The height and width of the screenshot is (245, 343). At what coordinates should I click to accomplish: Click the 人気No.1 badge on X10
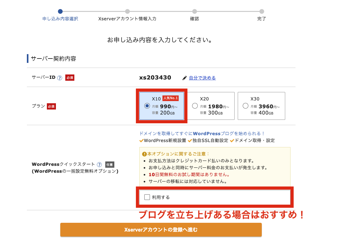tap(171, 98)
